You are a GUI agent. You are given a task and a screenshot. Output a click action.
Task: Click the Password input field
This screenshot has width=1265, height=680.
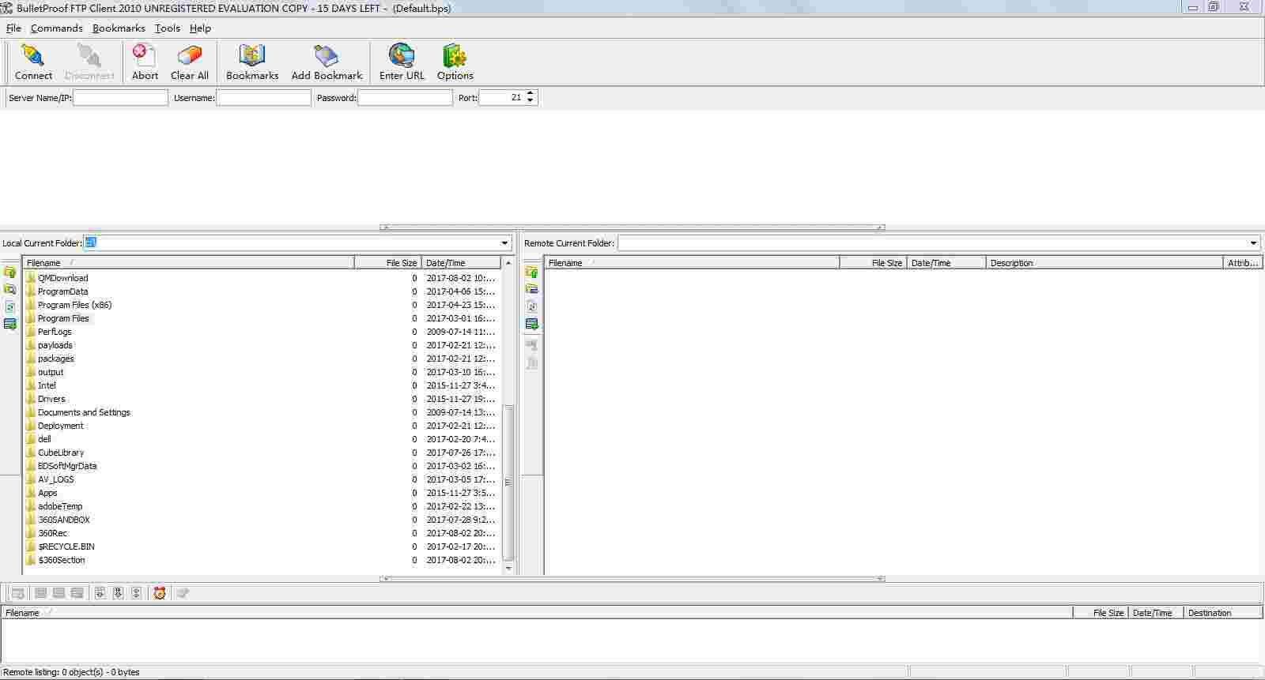(405, 98)
